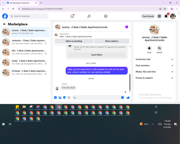The width and height of the screenshot is (180, 144).
Task: Open the Home feed icon
Action: pos(72,16)
